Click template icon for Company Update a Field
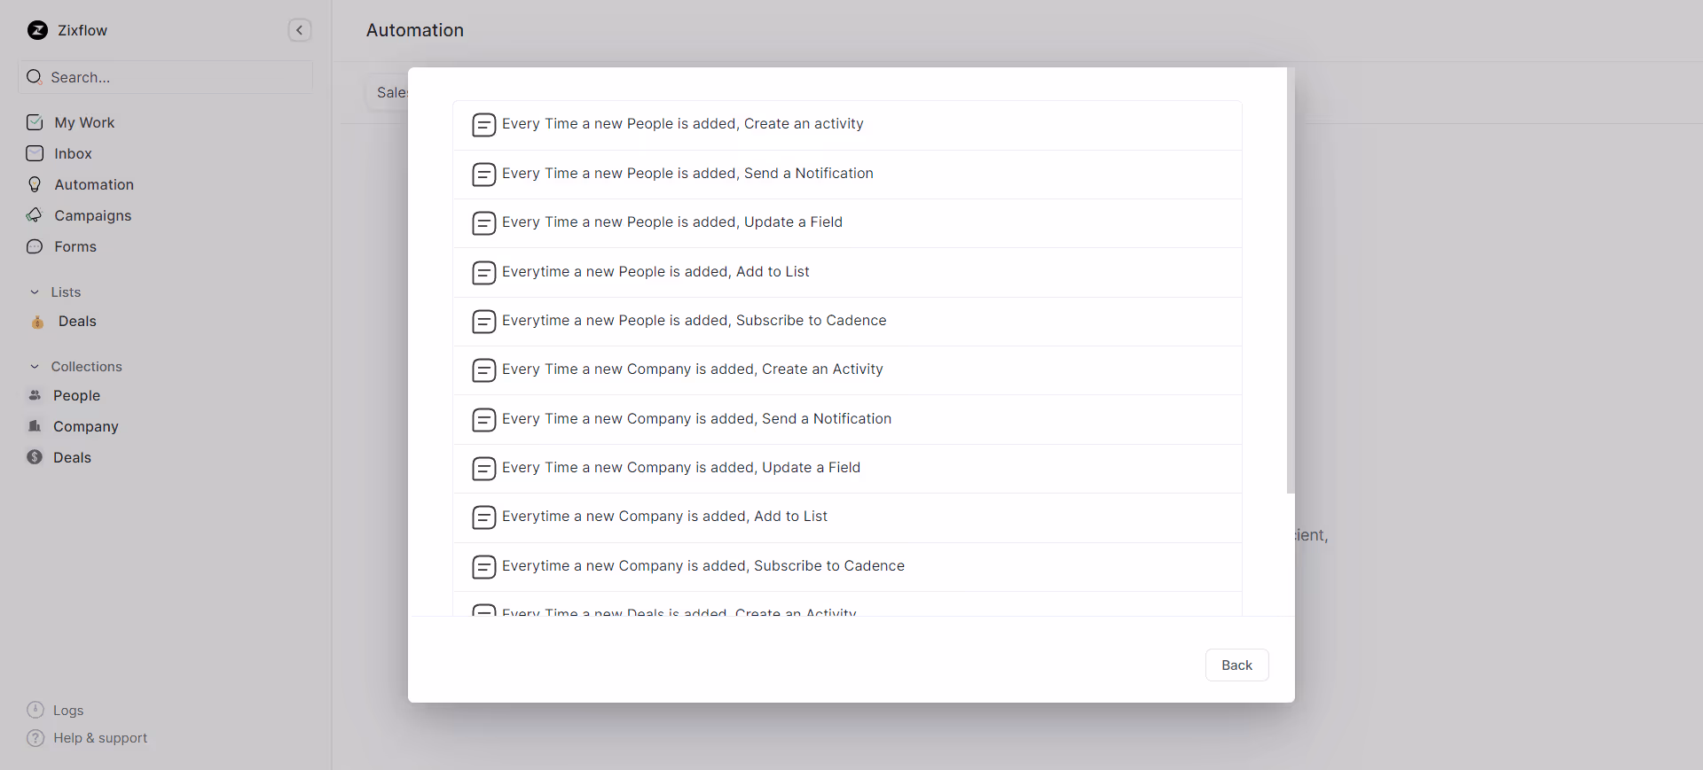 coord(483,469)
